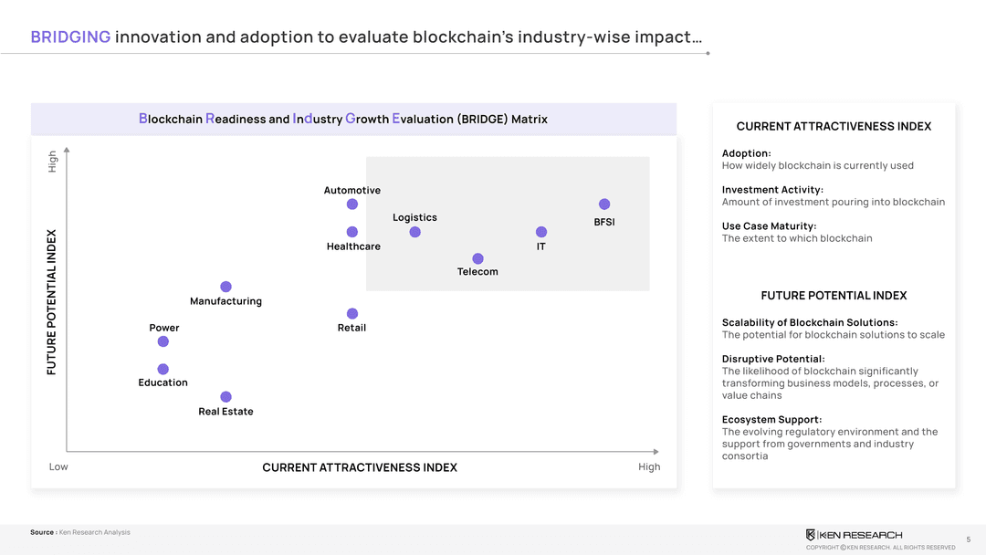Viewport: 986px width, 555px height.
Task: Click the Healthcare data point dot
Action: click(352, 232)
